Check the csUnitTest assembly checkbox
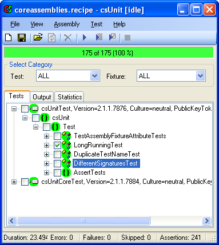219x245 pixels. 25,109
